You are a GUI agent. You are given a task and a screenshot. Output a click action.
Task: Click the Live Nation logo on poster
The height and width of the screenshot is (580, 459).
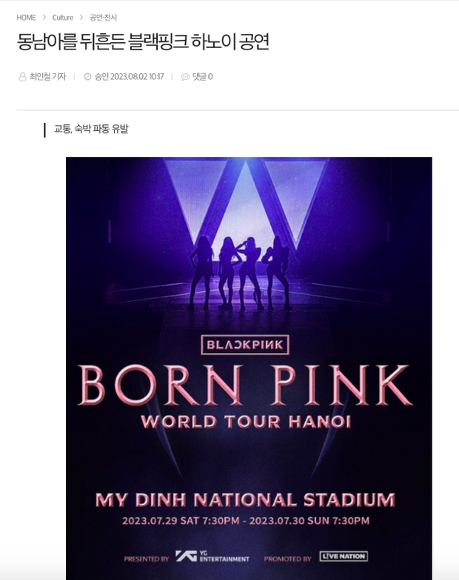(x=344, y=556)
